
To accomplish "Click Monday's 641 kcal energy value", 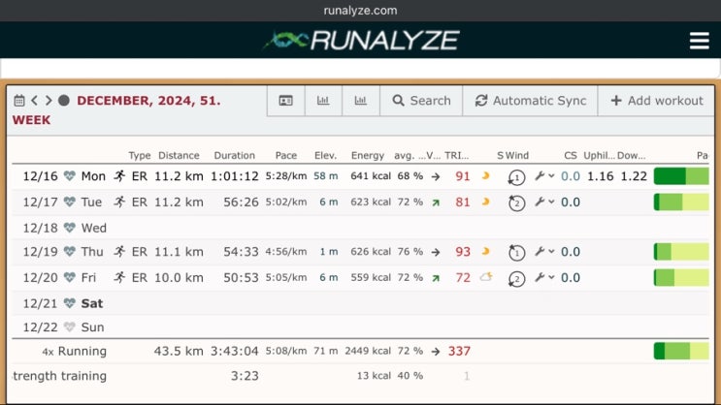I will (x=370, y=176).
